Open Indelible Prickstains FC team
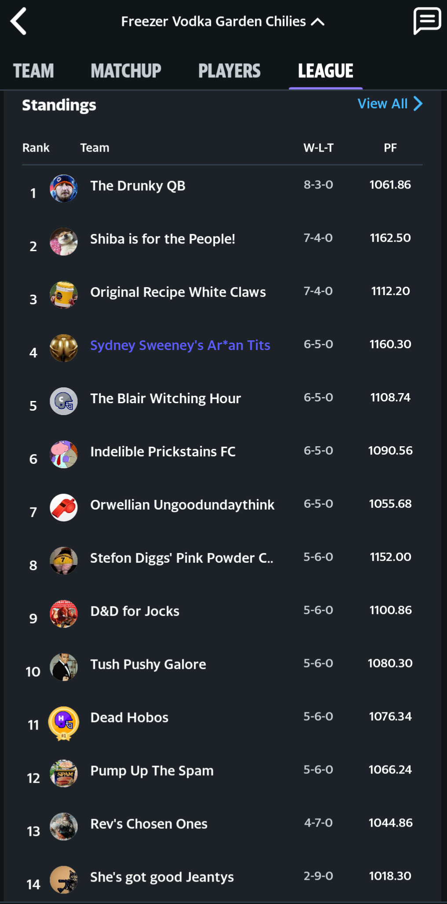Viewport: 447px width, 904px height. tap(163, 452)
